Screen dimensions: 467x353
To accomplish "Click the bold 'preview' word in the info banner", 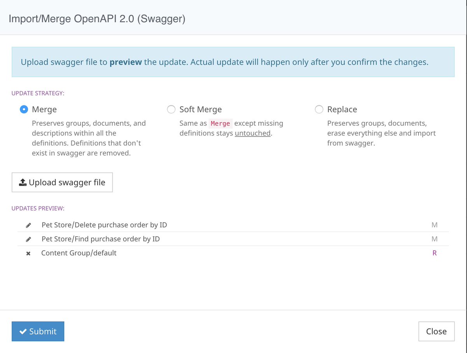I will tap(126, 62).
